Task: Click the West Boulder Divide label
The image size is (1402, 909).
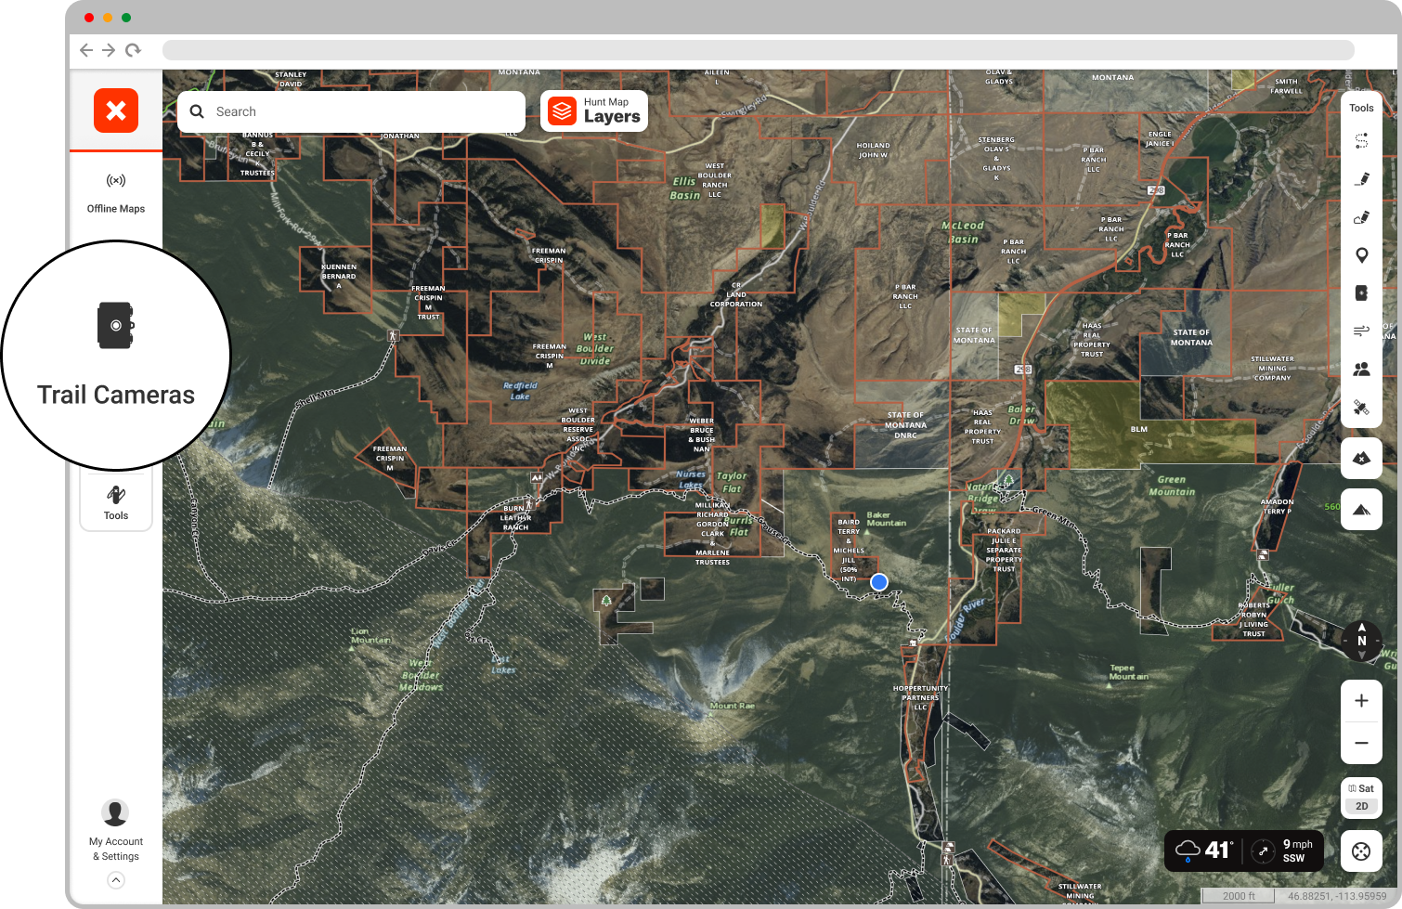Action: (x=594, y=349)
